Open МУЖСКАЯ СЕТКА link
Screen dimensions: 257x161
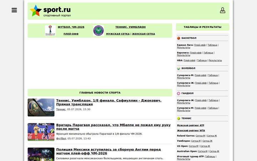118,34
